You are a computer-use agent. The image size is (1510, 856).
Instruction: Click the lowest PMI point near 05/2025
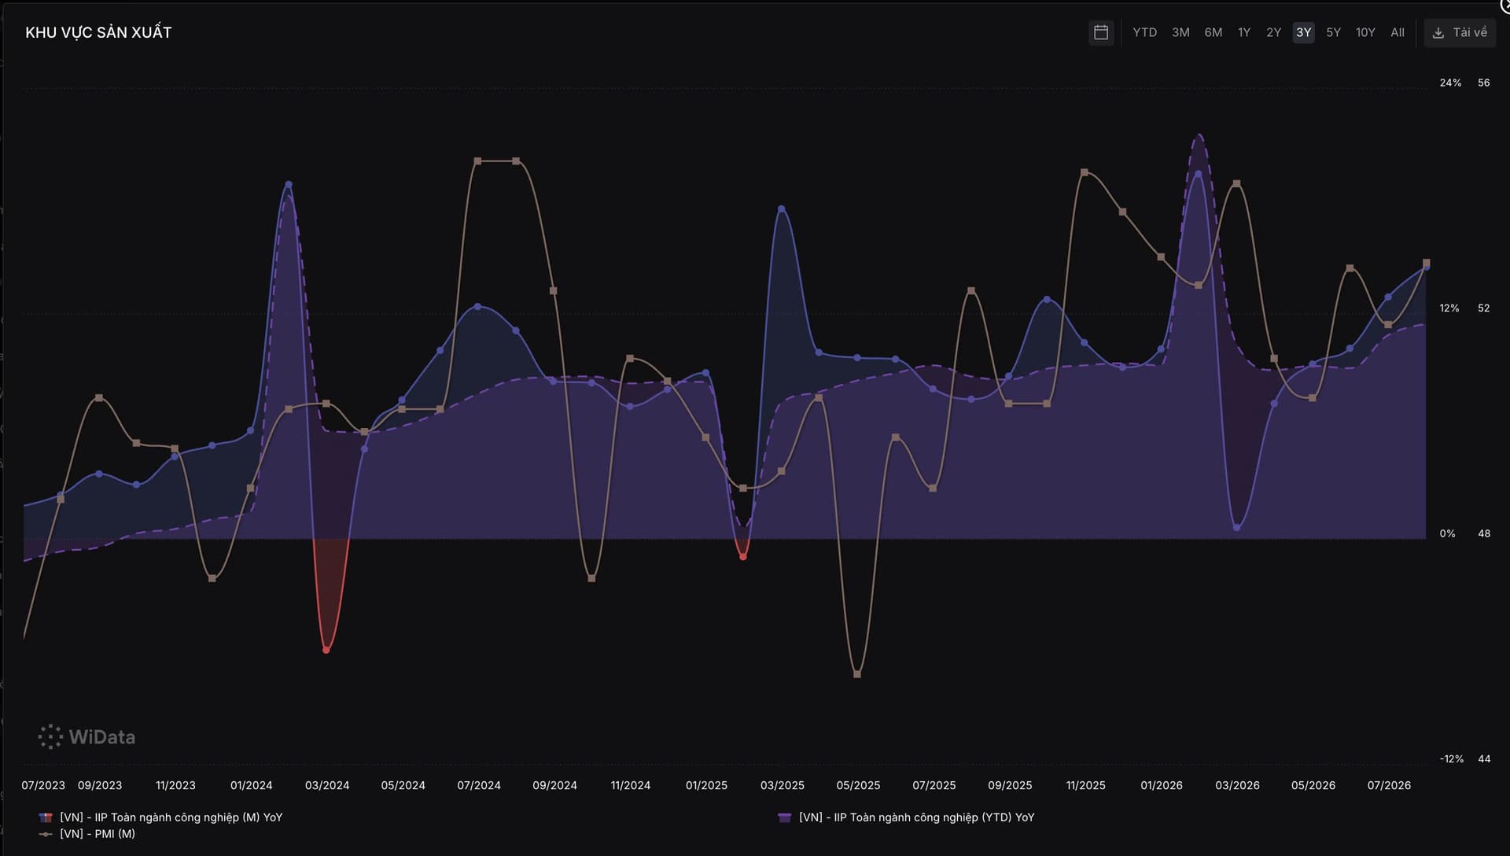857,674
